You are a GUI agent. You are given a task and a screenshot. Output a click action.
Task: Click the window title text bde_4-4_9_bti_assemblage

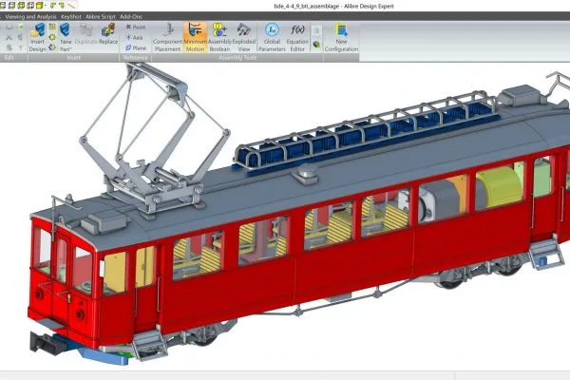pos(307,7)
